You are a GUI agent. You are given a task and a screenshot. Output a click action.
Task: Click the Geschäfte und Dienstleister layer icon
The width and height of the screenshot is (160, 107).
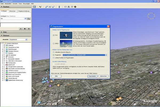pos(7,68)
